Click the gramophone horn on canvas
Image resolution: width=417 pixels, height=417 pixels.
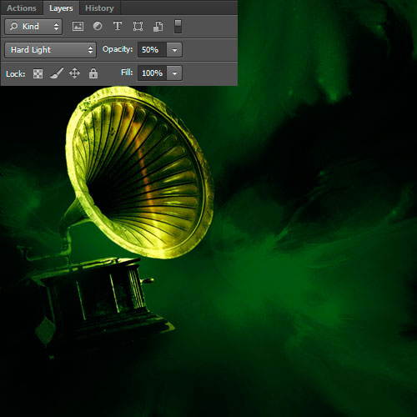point(139,173)
